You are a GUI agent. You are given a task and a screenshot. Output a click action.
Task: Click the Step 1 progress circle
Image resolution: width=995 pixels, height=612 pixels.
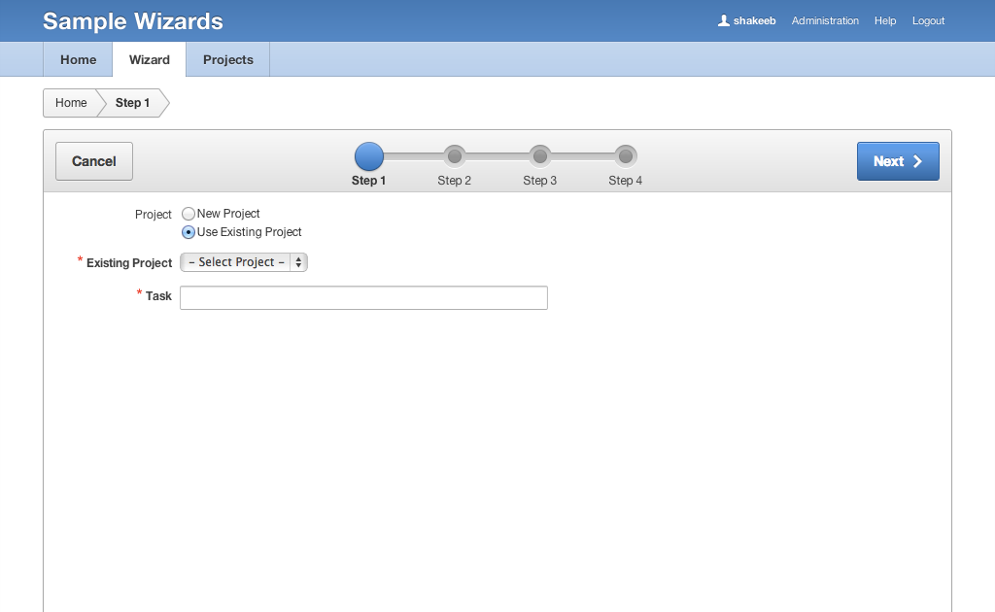tap(369, 156)
